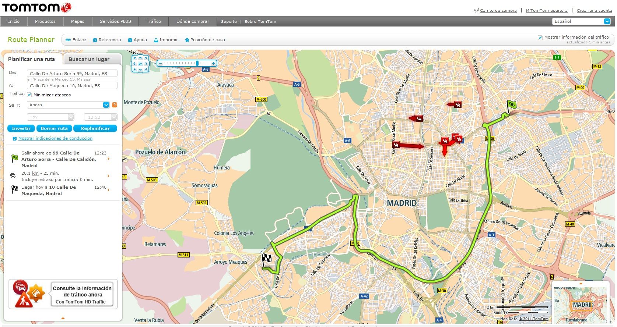617x327 pixels.
Task: Click the checkered destination flag on map
Action: click(x=266, y=259)
